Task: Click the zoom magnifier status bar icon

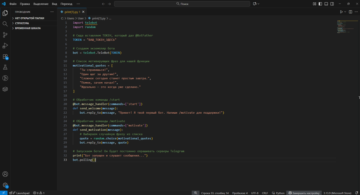Action: coord(195,193)
